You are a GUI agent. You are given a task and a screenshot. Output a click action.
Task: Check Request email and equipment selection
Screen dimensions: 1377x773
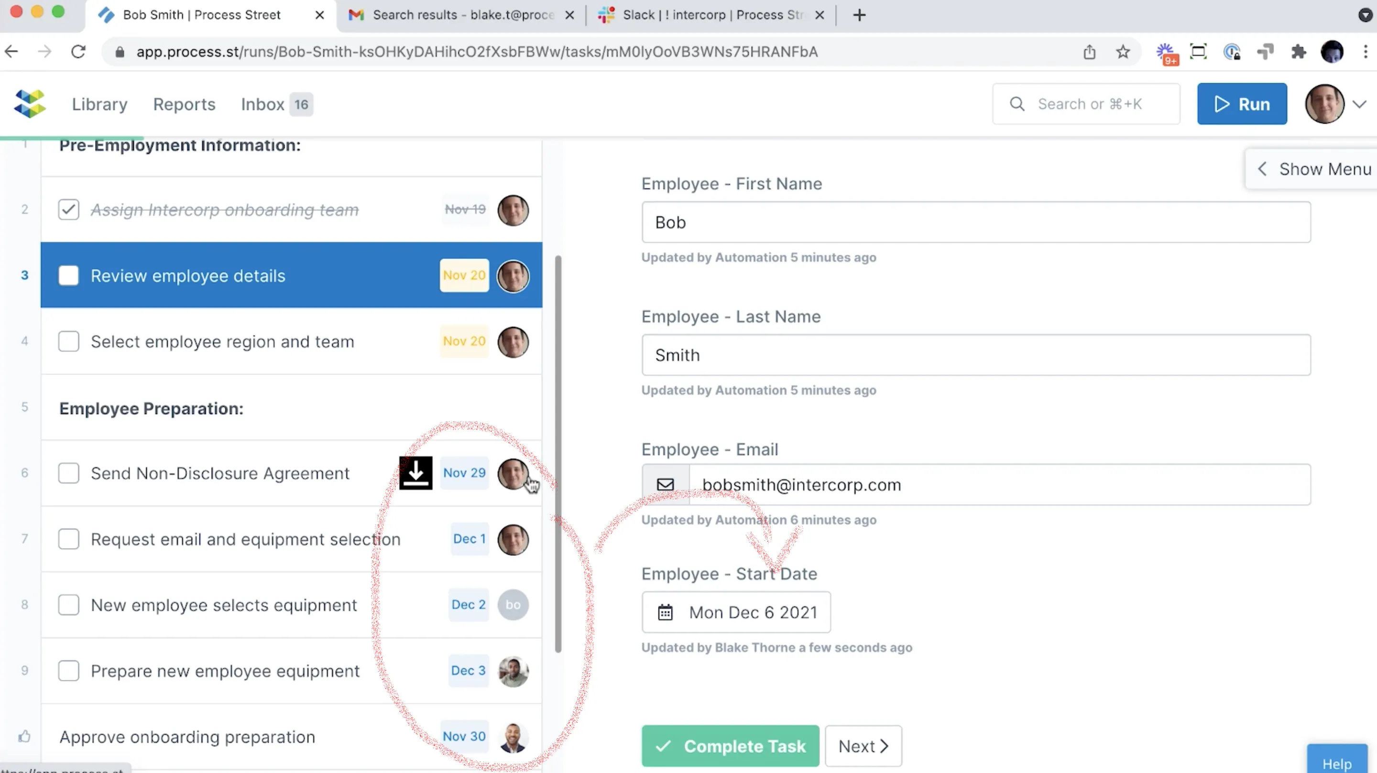(68, 539)
